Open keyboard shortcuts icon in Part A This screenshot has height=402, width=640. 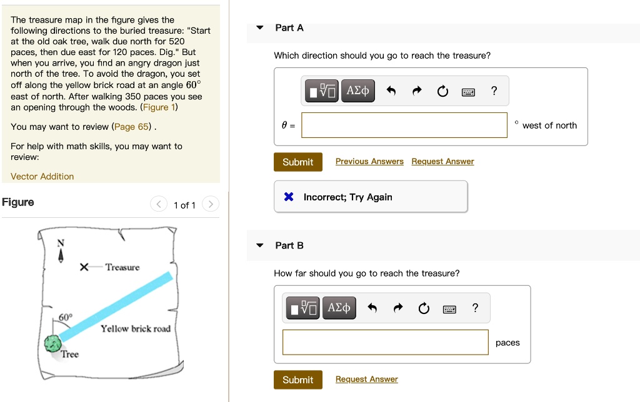pos(468,92)
